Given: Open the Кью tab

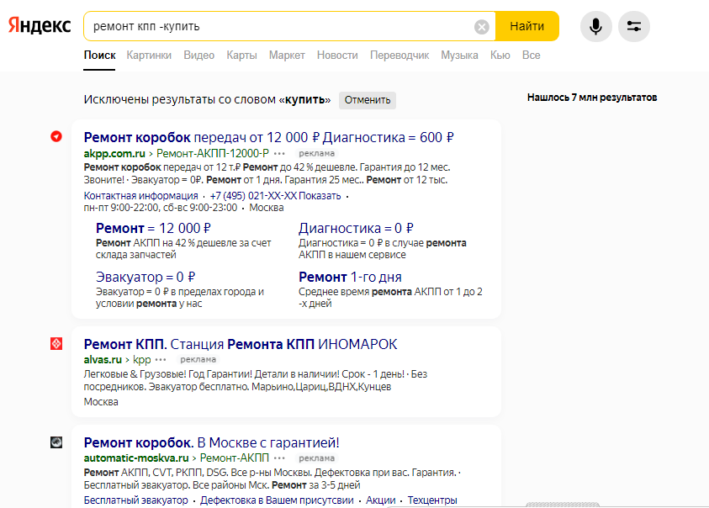Looking at the screenshot, I should tap(500, 56).
